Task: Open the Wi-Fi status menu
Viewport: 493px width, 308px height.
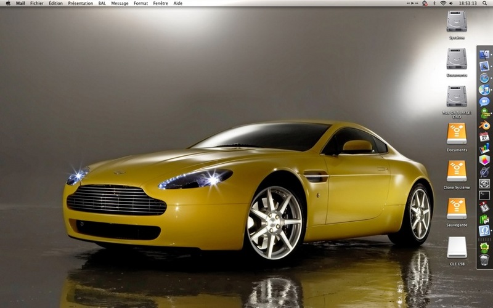Action: tap(443, 3)
